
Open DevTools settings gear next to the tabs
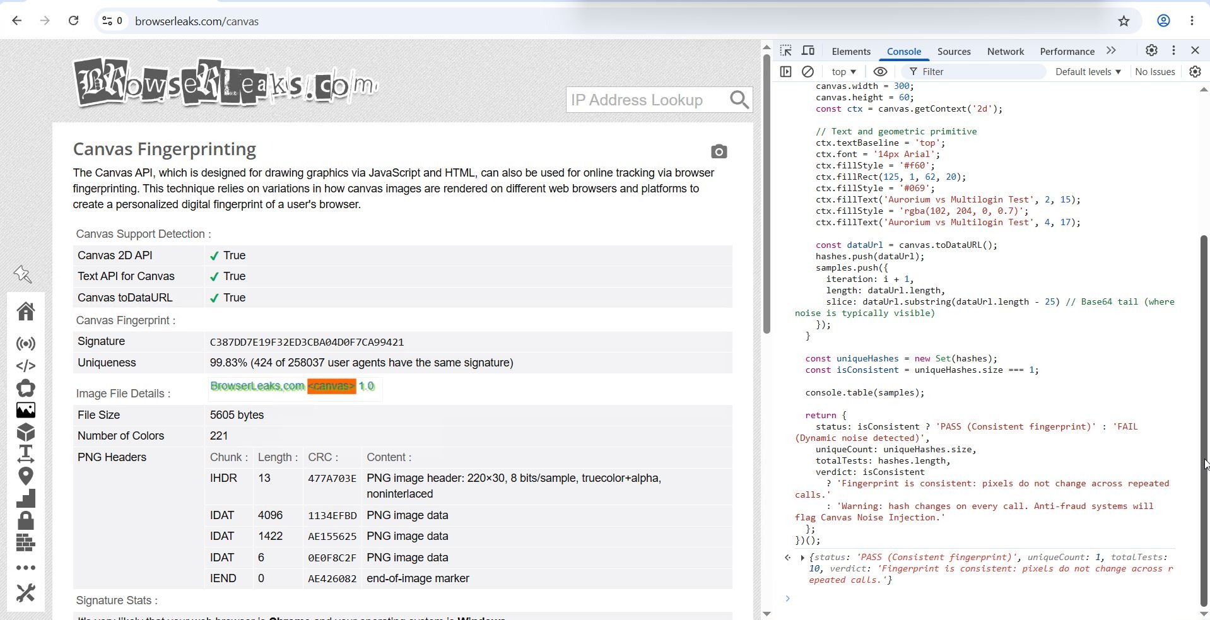[1151, 50]
